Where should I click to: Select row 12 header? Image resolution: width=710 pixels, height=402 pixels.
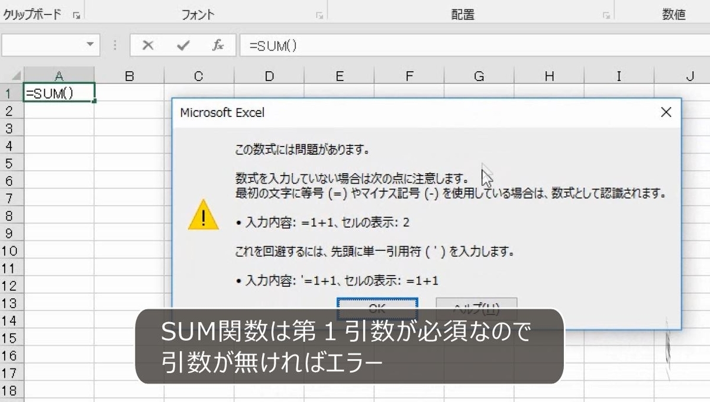point(11,286)
